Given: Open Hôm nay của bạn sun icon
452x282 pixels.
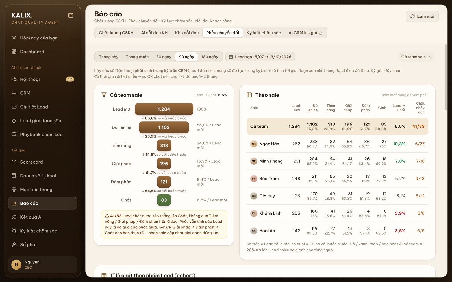Looking at the screenshot, I should 14,38.
